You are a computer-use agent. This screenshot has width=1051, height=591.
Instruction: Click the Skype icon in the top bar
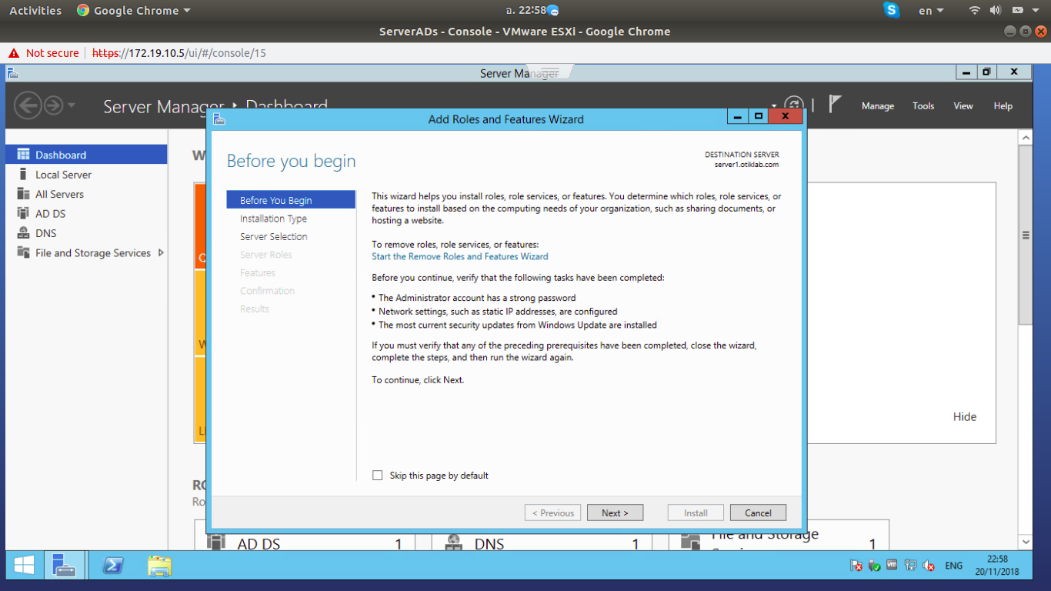click(x=892, y=10)
